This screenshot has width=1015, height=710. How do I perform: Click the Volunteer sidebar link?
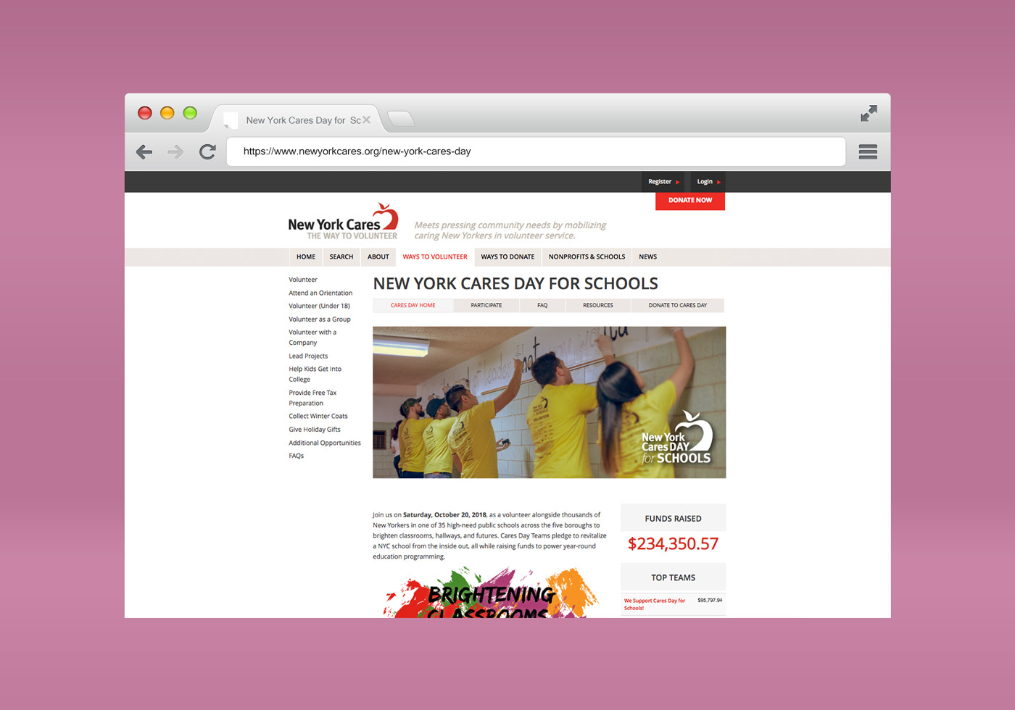click(303, 280)
